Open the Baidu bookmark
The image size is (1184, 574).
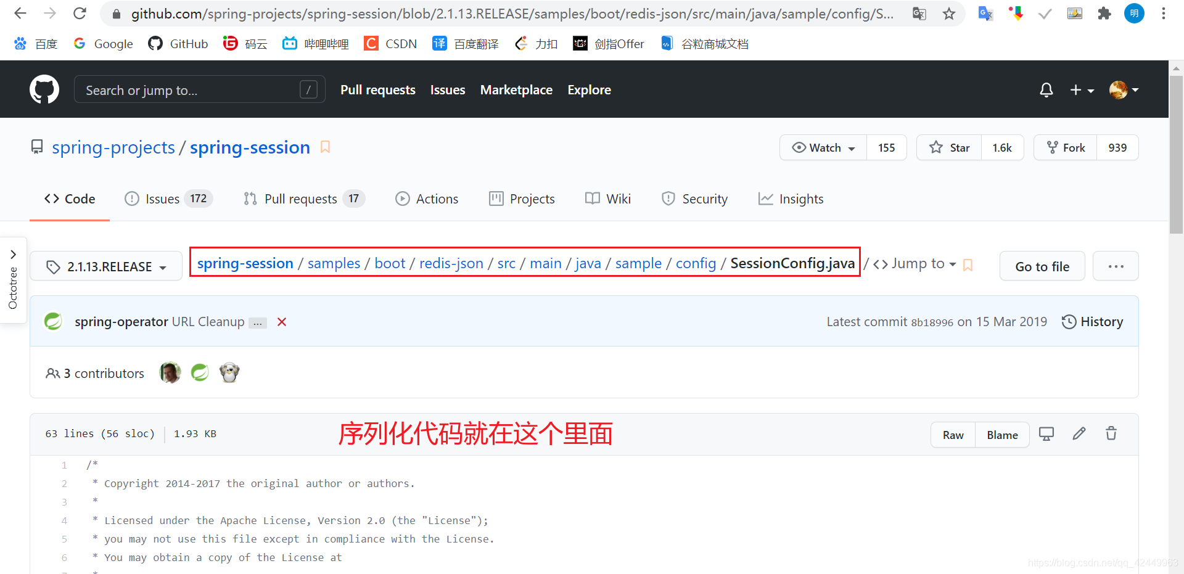tap(36, 44)
